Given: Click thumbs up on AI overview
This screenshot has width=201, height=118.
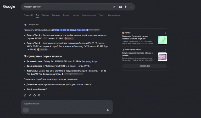Looking at the screenshot, I should click(35, 95).
